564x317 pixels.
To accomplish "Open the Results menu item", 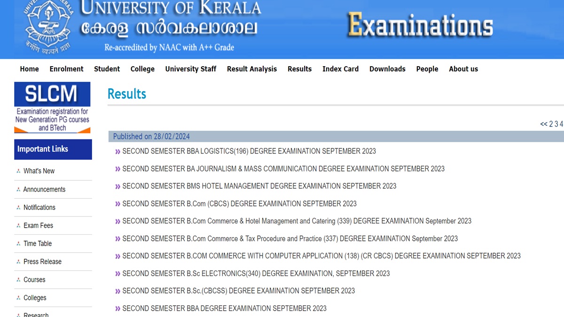I will (299, 69).
